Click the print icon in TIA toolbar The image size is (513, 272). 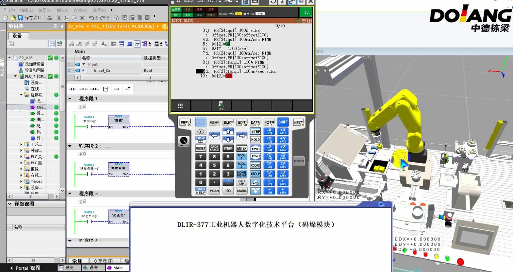point(49,18)
